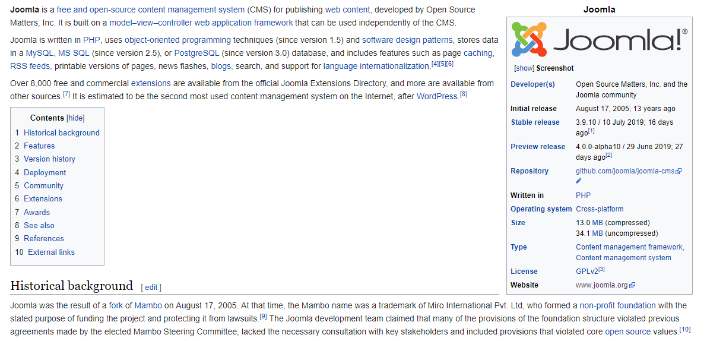Jump to citation [1] after stable release
The width and height of the screenshot is (707, 341).
(591, 131)
